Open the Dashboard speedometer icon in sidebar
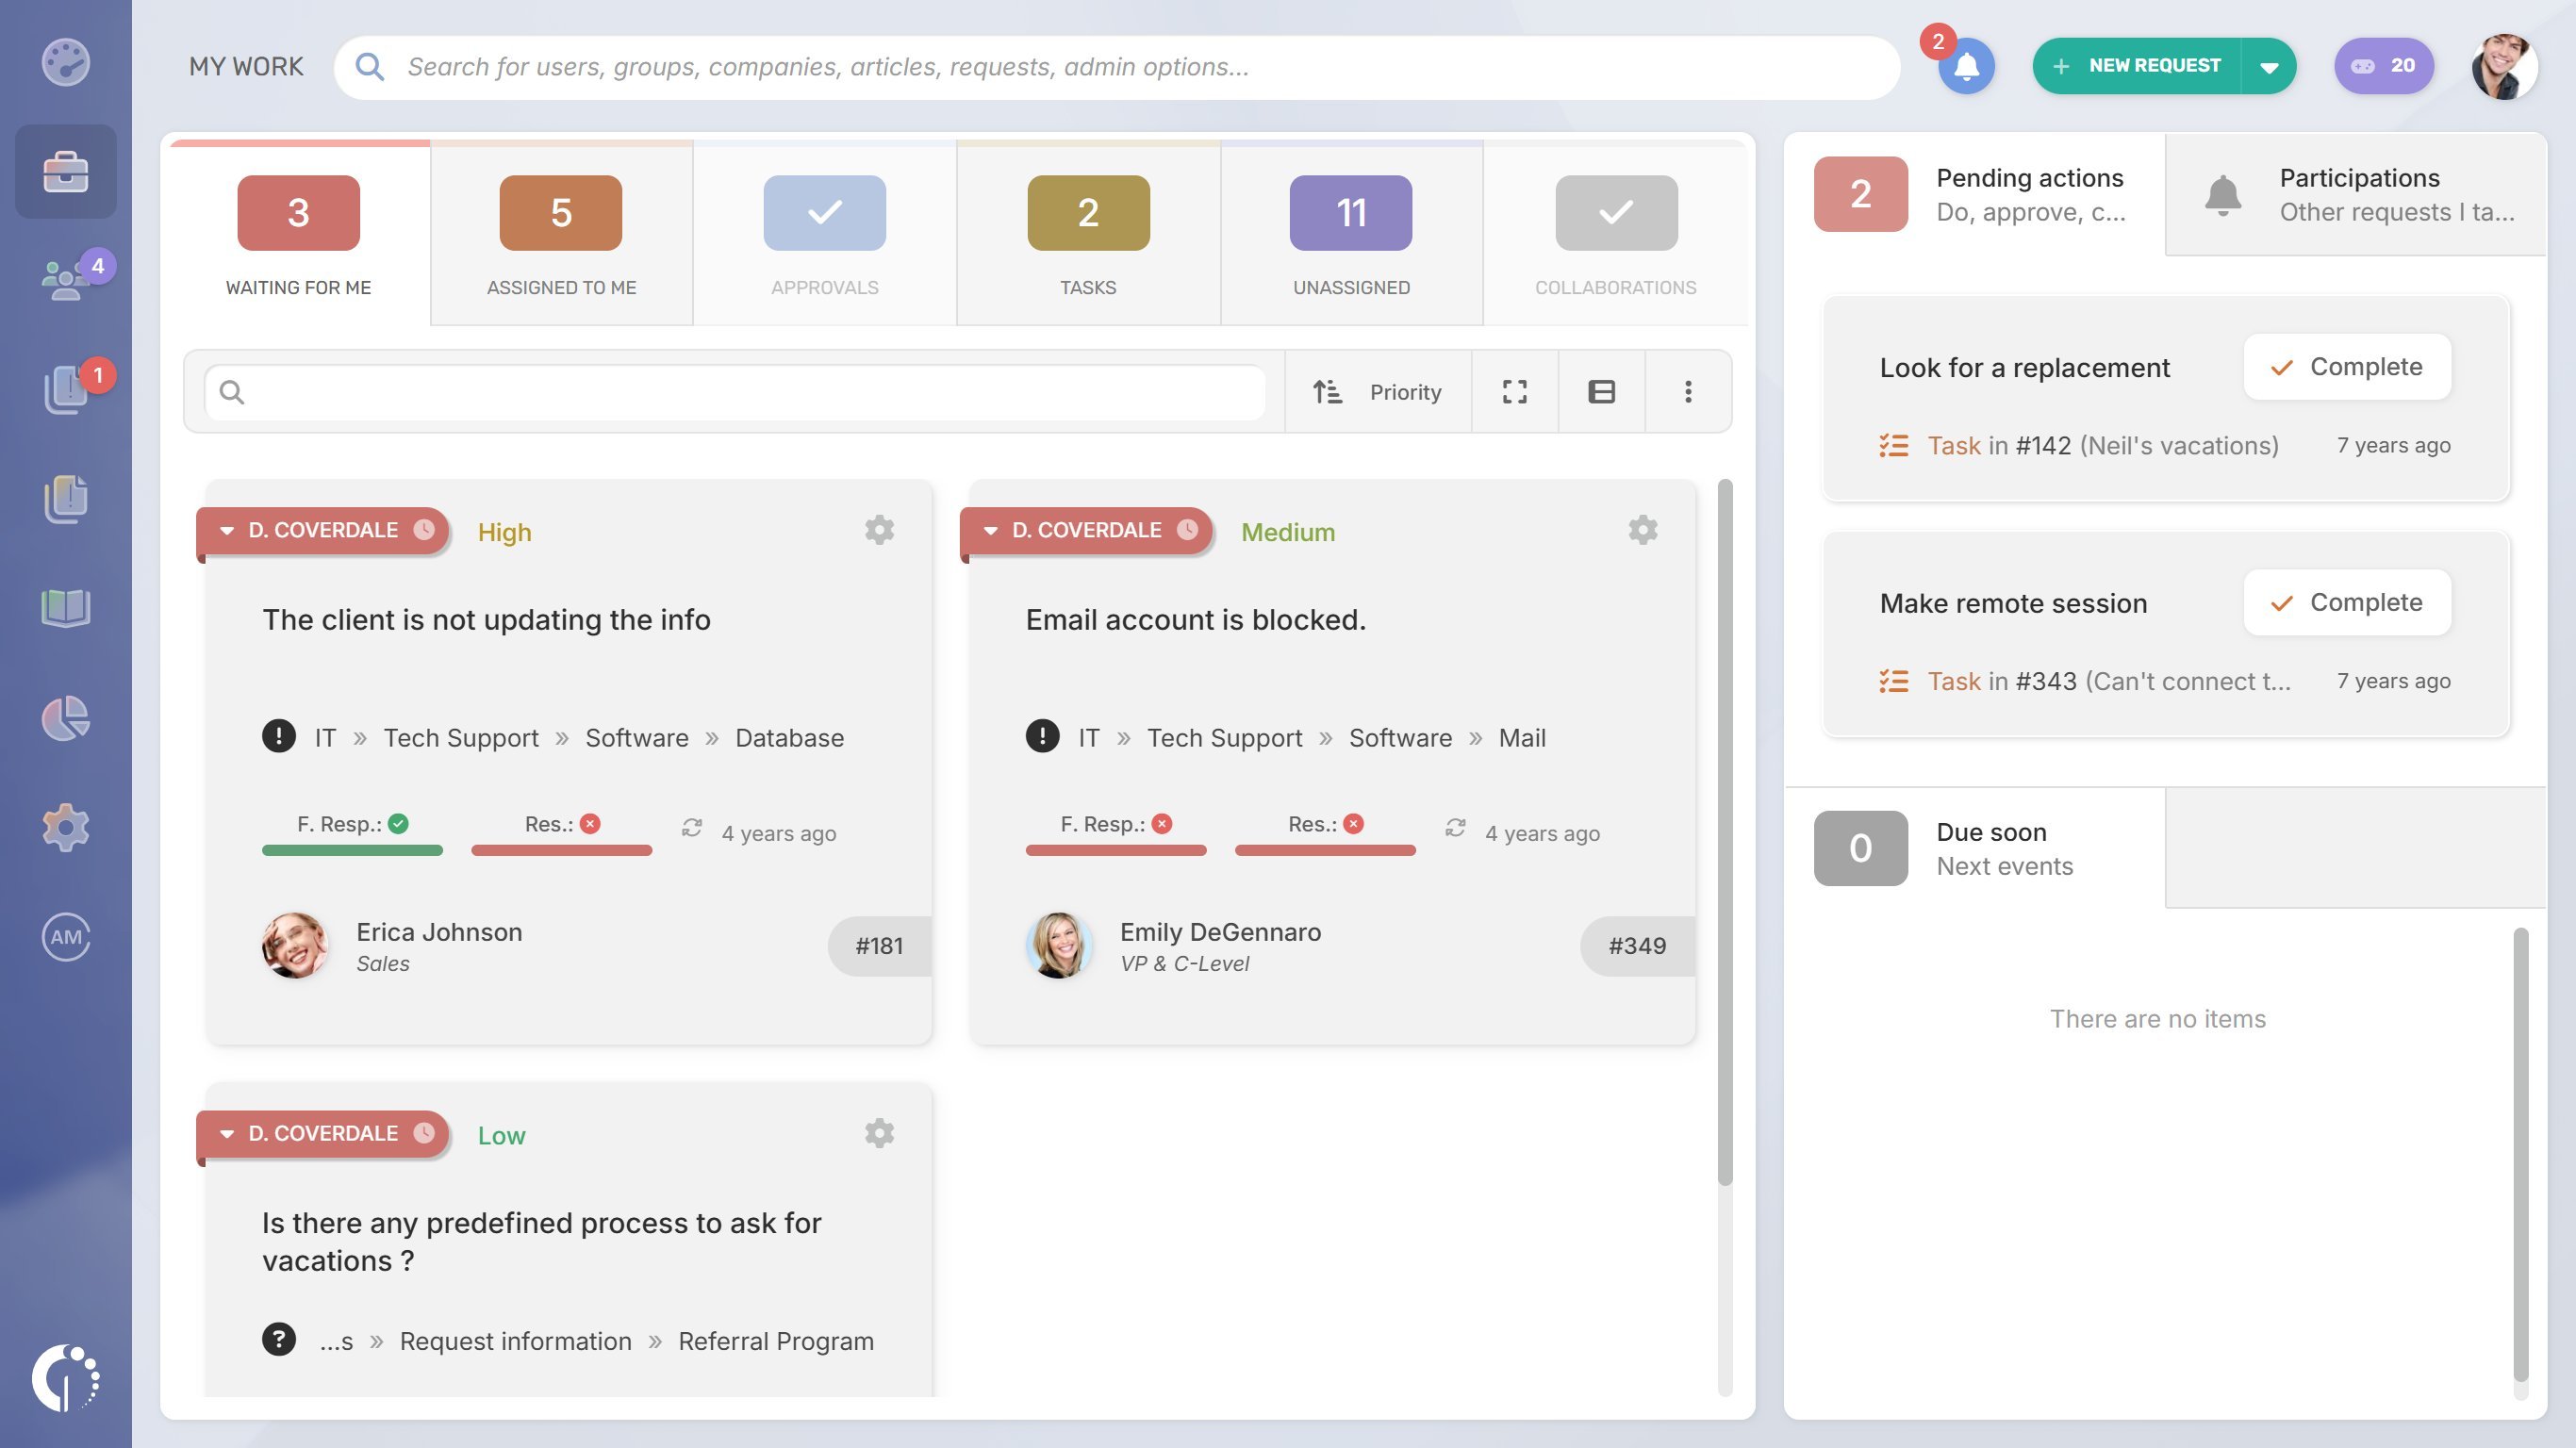Screen dimensions: 2576x1448 click(65, 63)
